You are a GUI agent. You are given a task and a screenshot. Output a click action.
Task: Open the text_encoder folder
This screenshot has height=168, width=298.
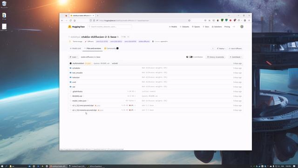[x=78, y=73]
